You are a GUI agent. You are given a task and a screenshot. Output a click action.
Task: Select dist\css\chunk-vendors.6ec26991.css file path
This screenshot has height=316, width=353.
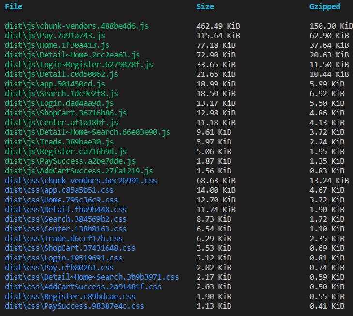81,180
